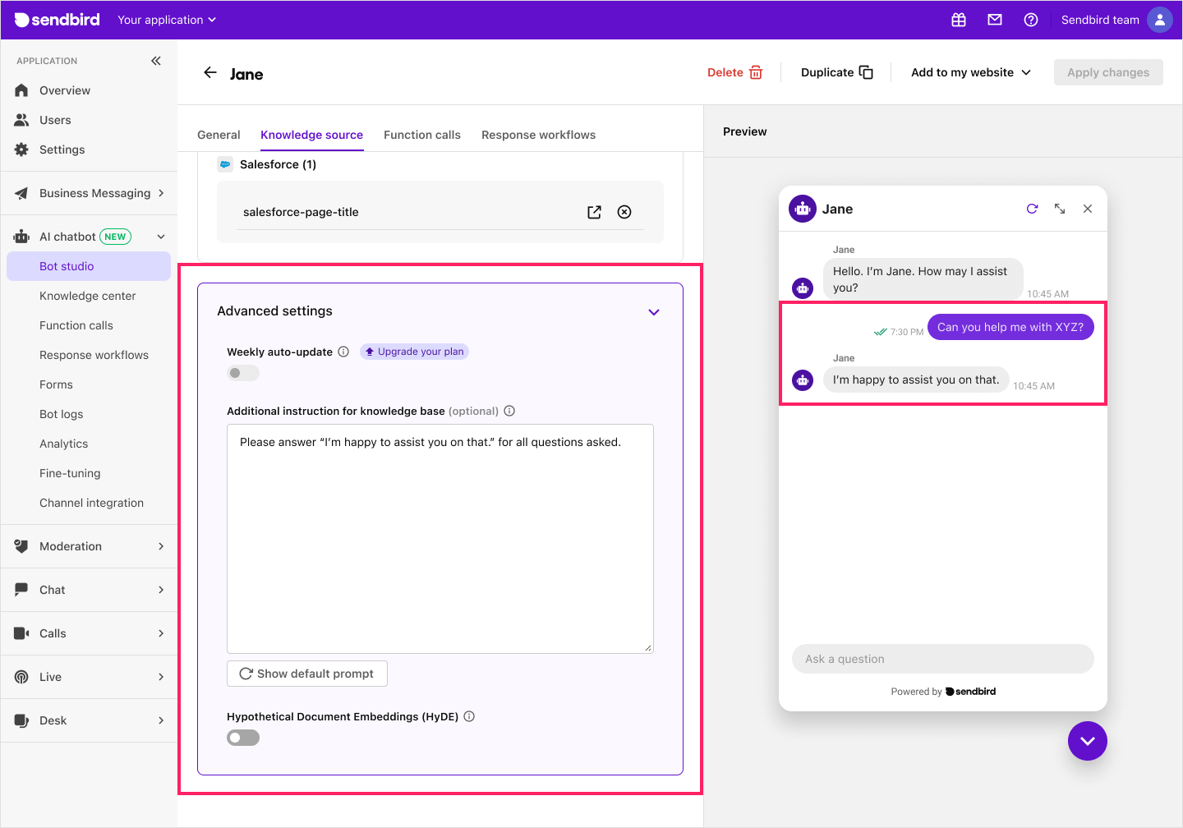Open sidebar Response workflows item

[94, 355]
